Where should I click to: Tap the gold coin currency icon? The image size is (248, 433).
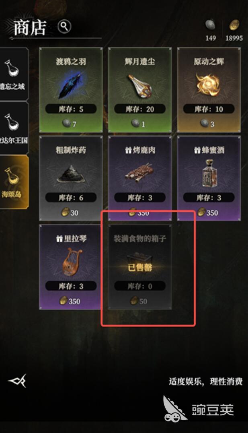234,25
